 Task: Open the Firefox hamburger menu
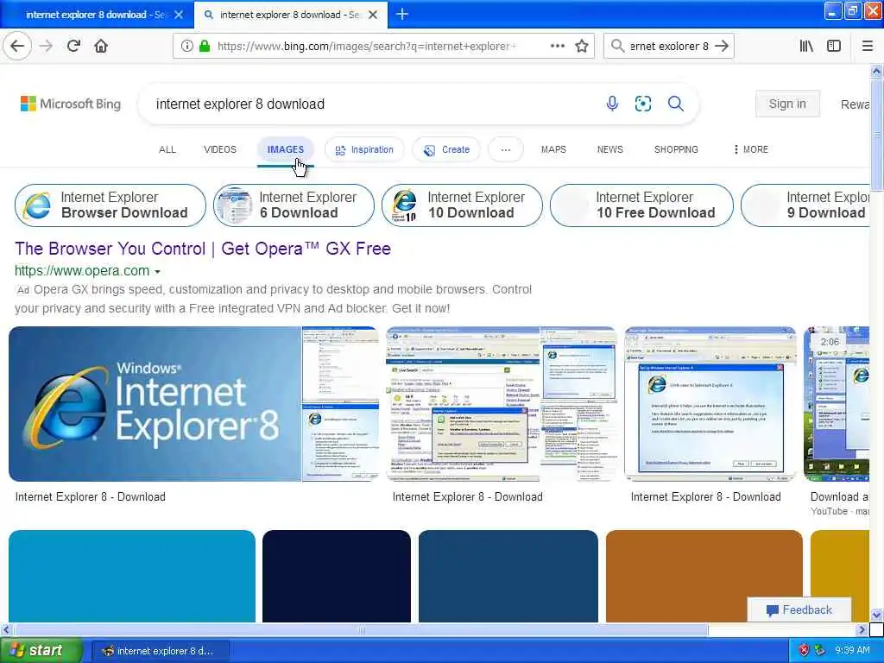pos(868,47)
